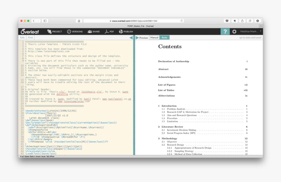Expand the Matthias Maeh... account dropdown
The image size is (281, 182).
pos(251,31)
